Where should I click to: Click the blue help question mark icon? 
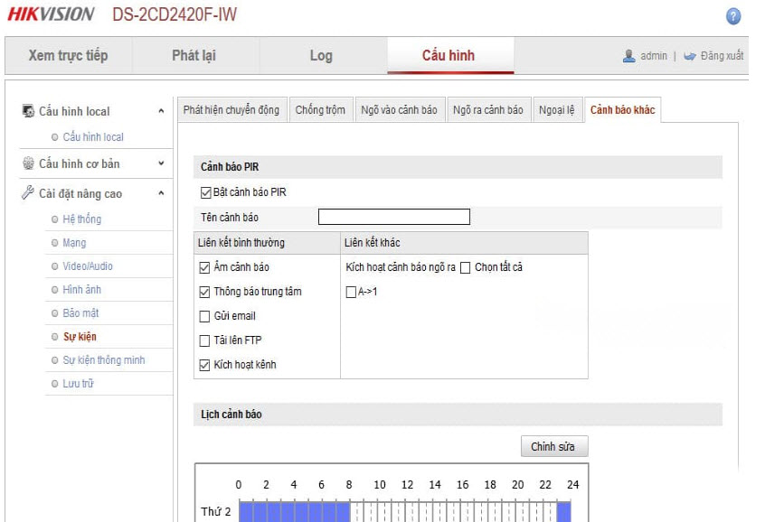733,16
